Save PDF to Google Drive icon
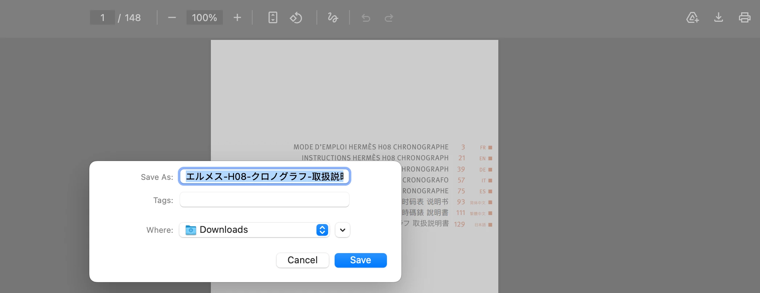The height and width of the screenshot is (293, 760). pyautogui.click(x=692, y=17)
